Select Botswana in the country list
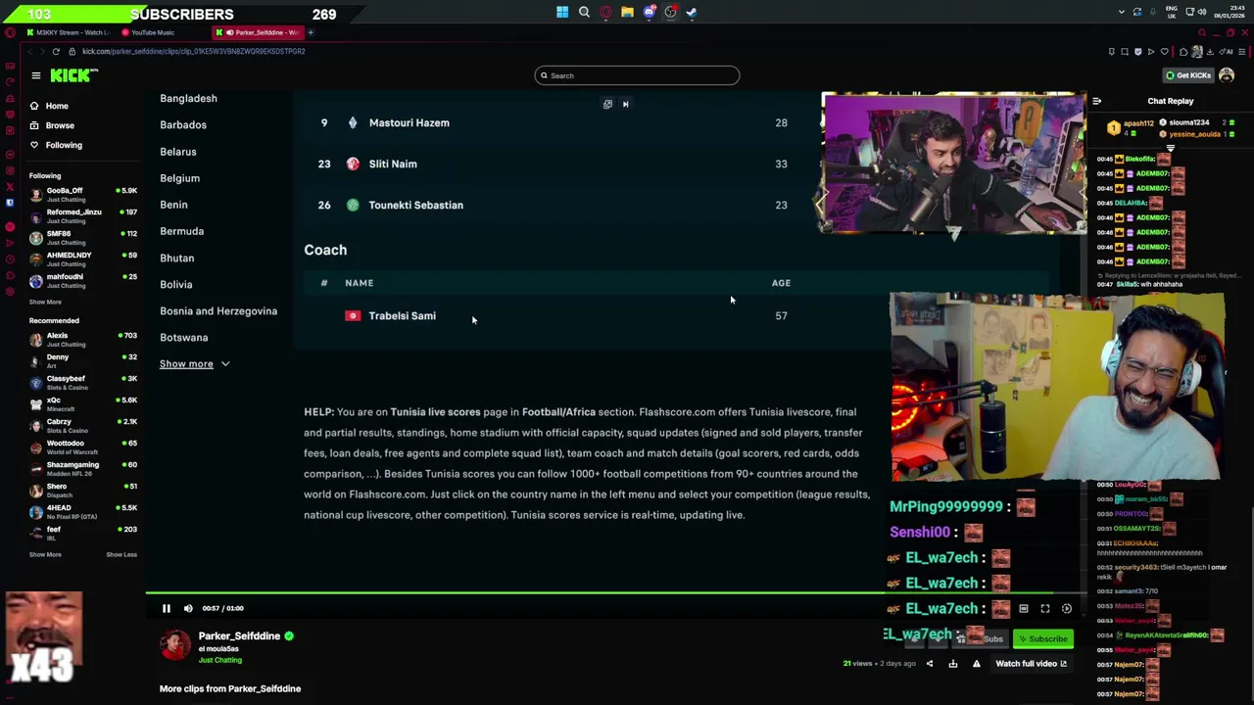 tap(183, 338)
